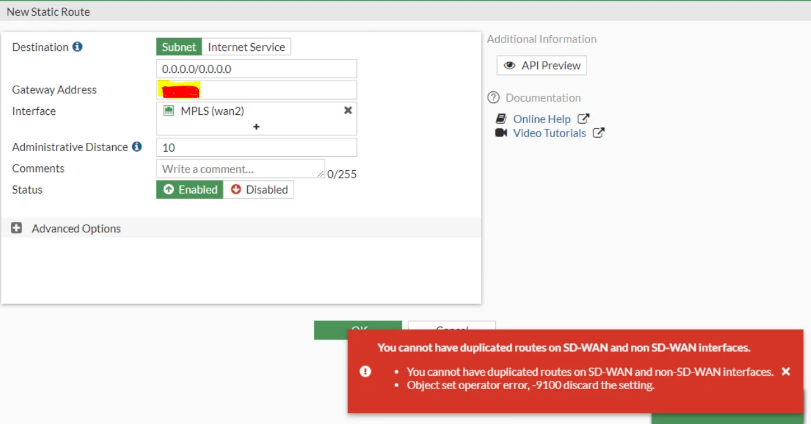Click the Destination info icon
811x424 pixels.
[77, 47]
